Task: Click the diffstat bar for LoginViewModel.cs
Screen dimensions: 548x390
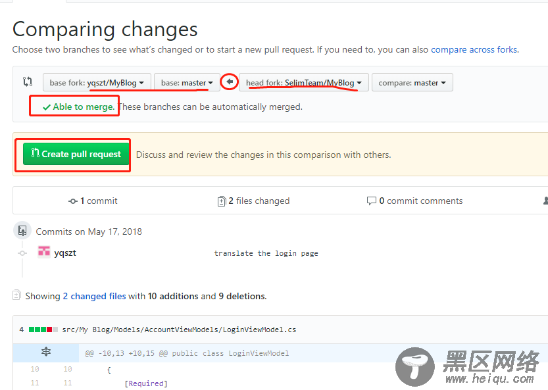Action: tap(43, 329)
